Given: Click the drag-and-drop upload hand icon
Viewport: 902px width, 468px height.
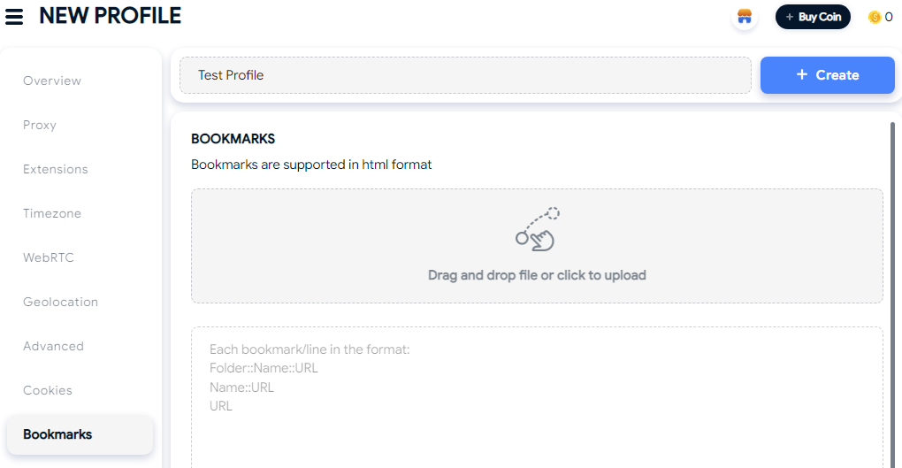Looking at the screenshot, I should (x=537, y=229).
